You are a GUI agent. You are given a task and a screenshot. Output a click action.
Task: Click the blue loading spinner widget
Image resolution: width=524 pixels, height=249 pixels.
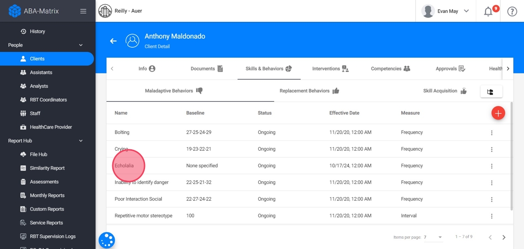pos(107,240)
